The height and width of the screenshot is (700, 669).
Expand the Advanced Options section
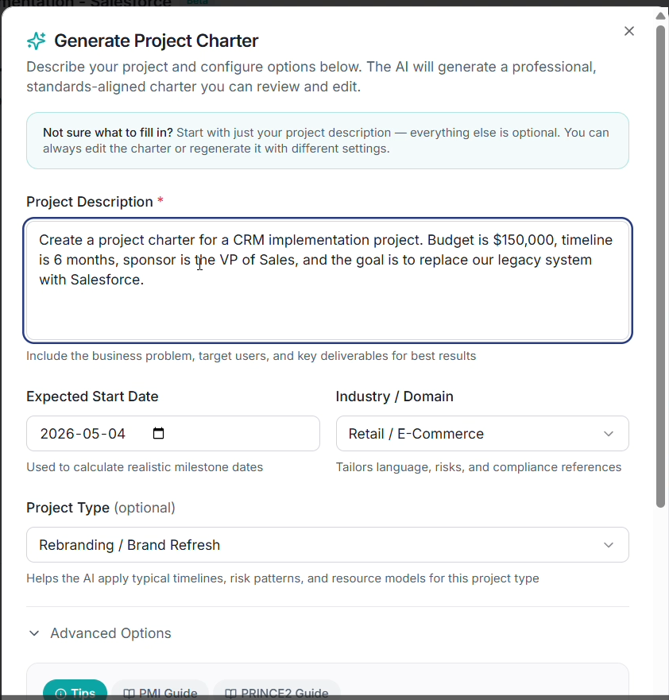[110, 633]
